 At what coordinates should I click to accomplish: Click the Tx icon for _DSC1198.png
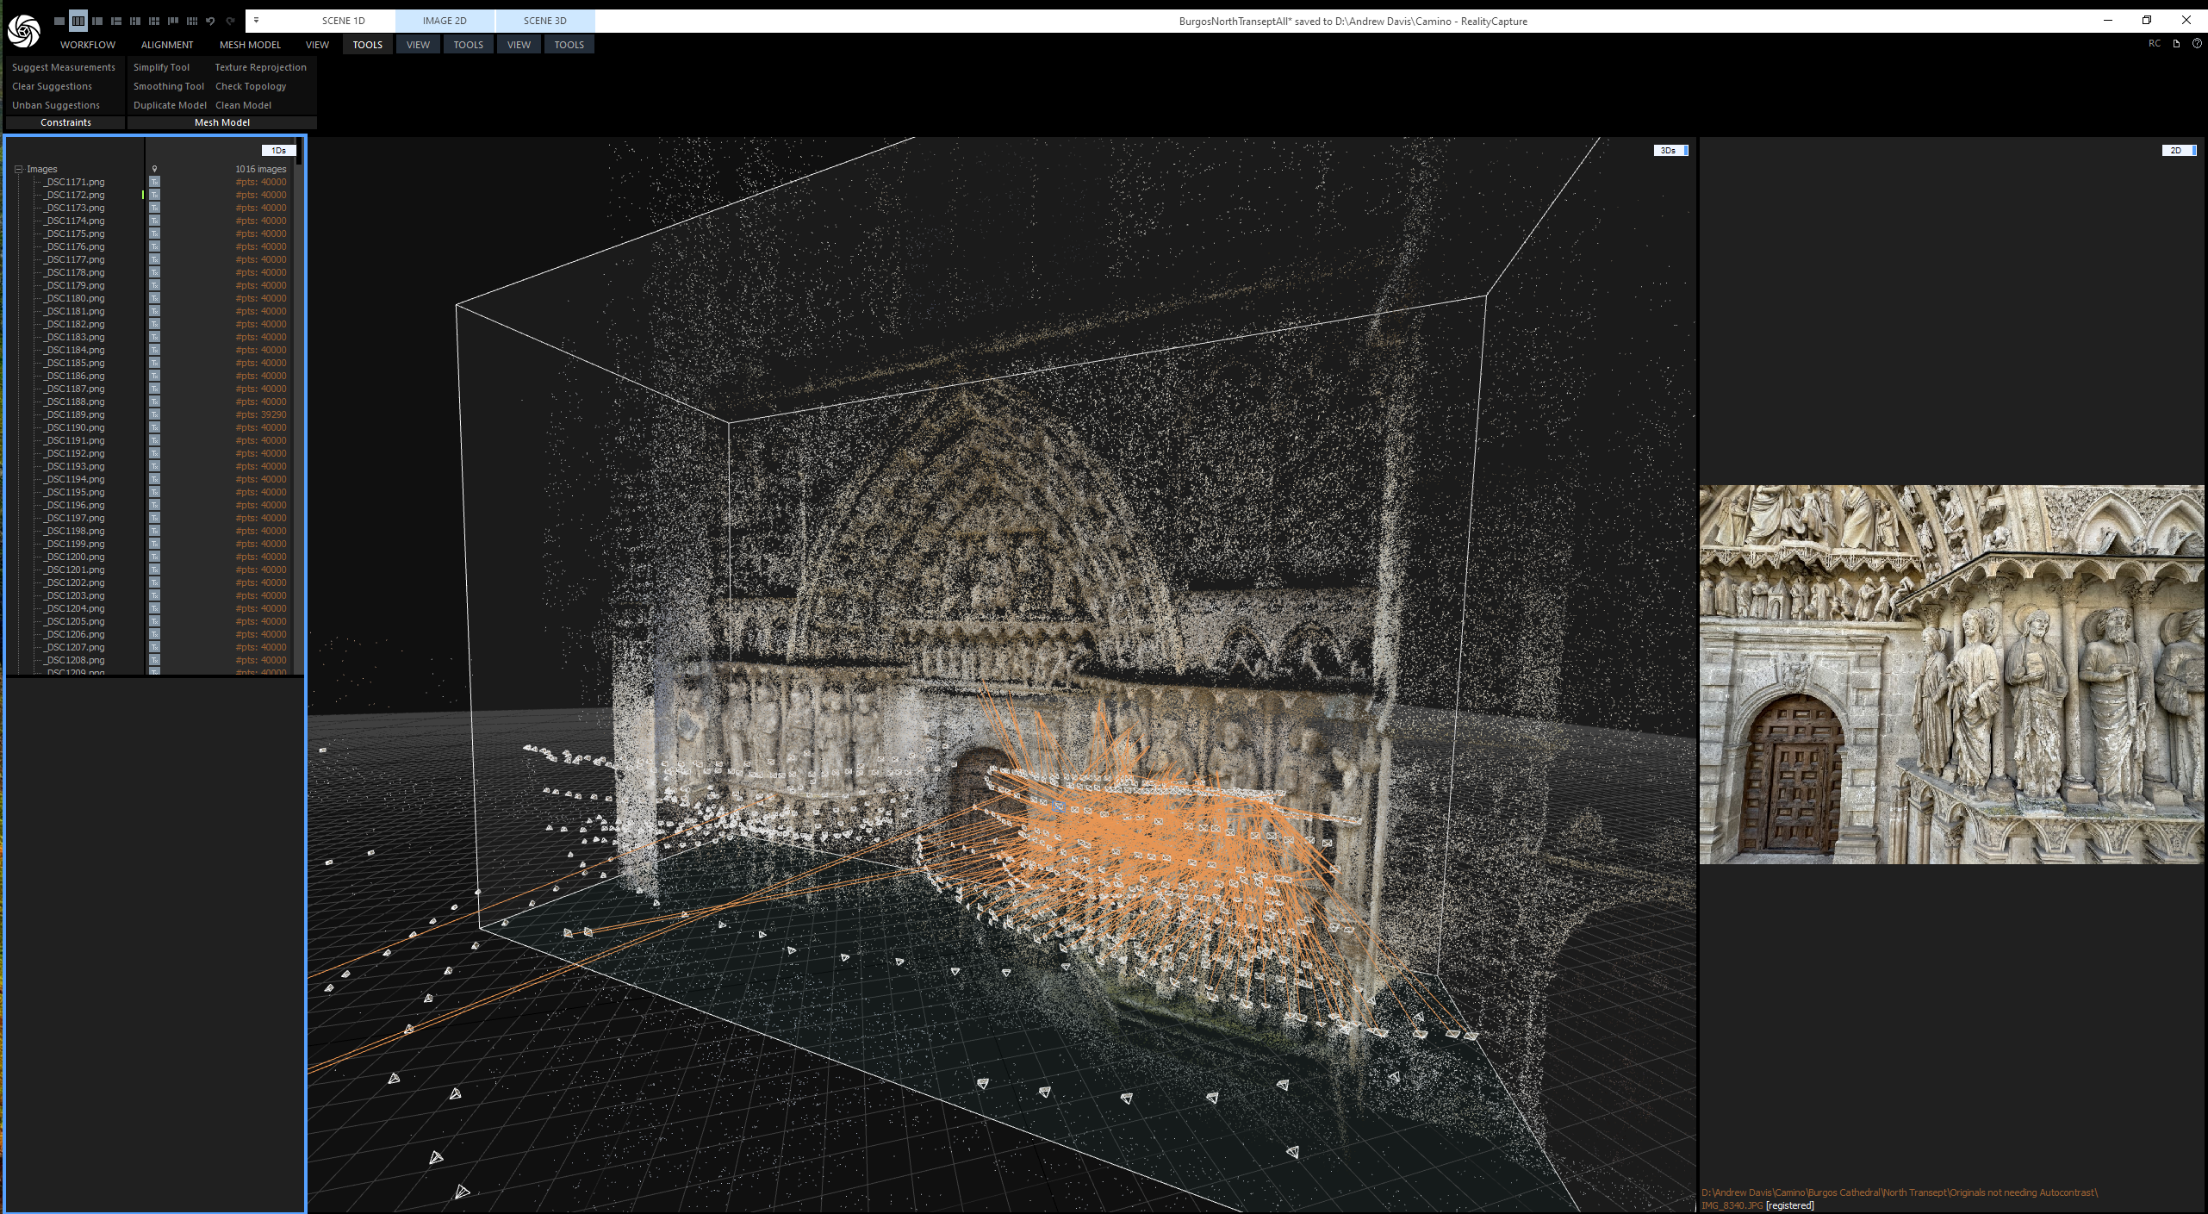tap(155, 532)
